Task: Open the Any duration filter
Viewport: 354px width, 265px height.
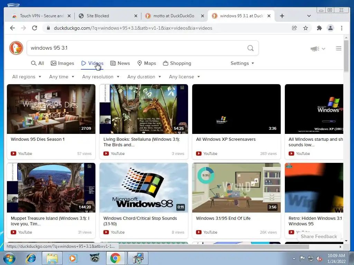Action: pyautogui.click(x=144, y=77)
